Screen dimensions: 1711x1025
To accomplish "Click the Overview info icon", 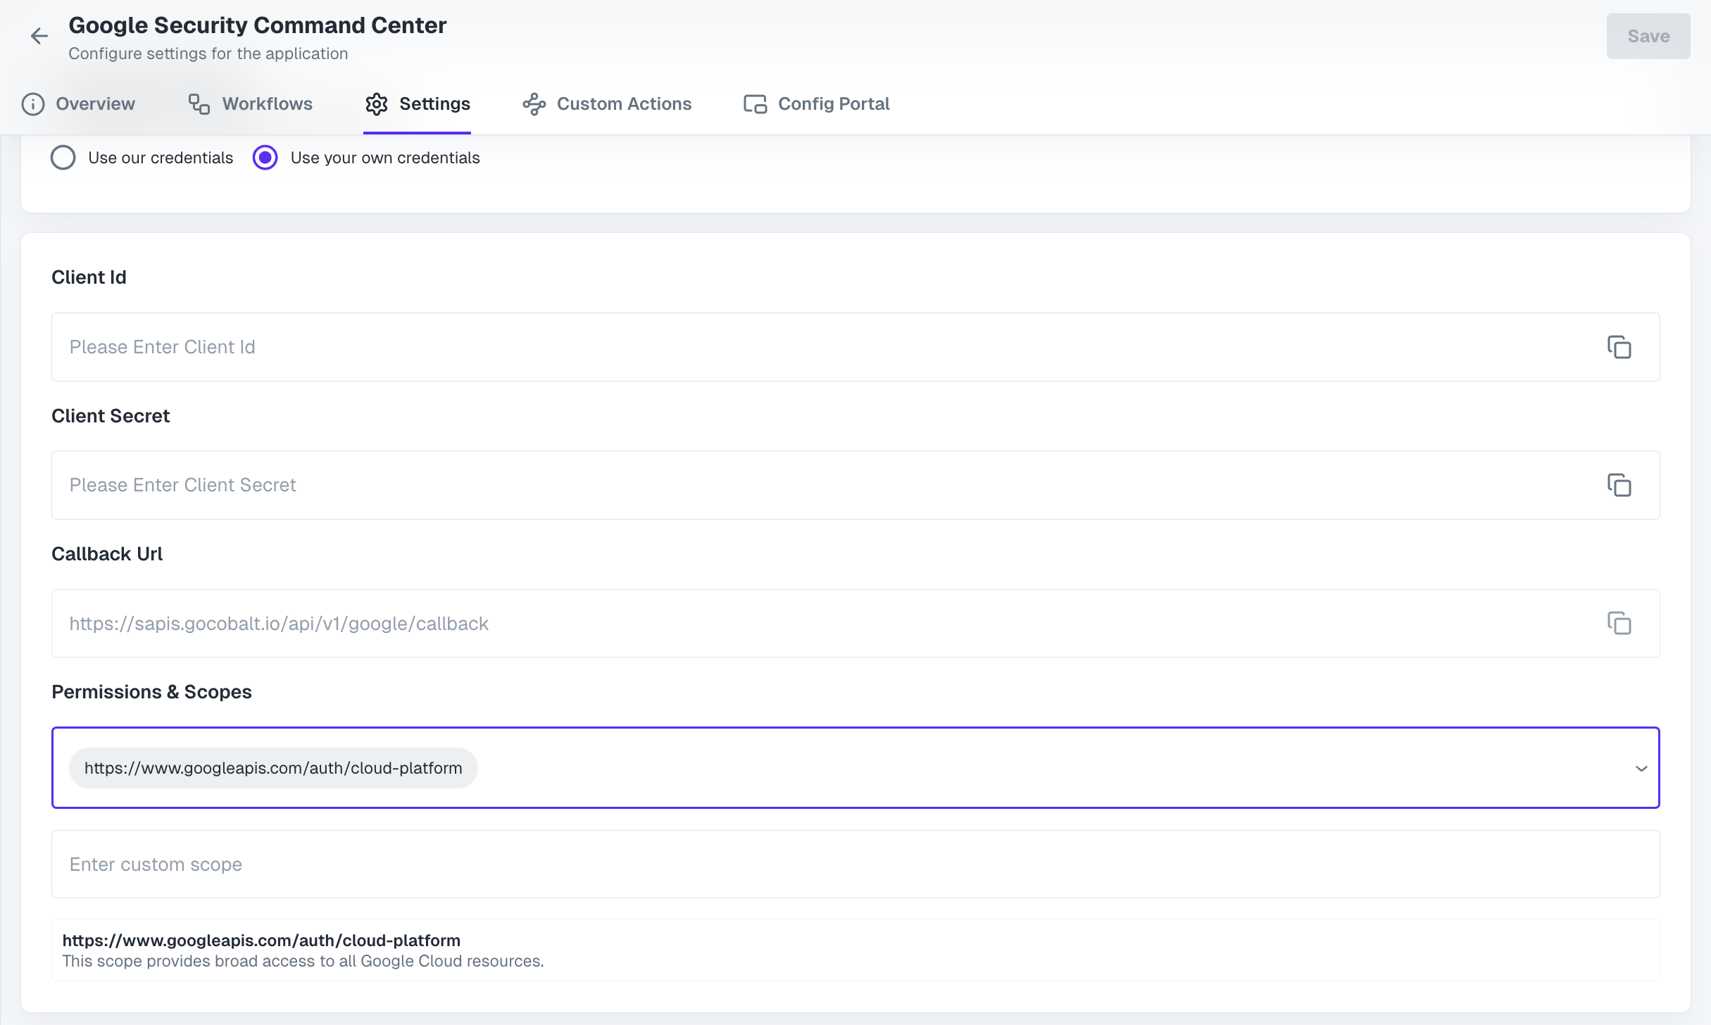I will click(32, 103).
